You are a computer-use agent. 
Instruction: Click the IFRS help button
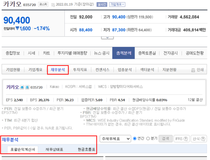pos(182,139)
